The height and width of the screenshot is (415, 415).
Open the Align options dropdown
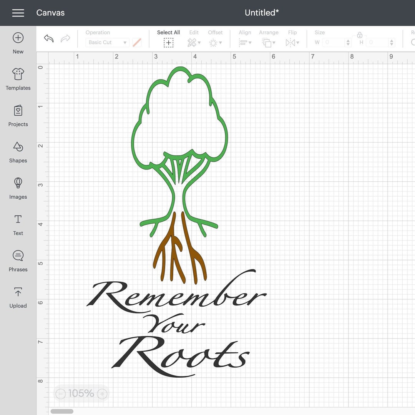pyautogui.click(x=245, y=43)
